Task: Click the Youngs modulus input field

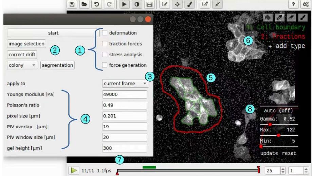Action: click(125, 94)
